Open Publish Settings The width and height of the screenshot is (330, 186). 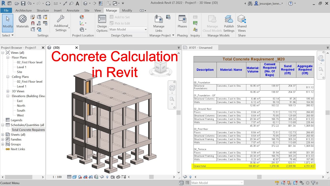click(x=229, y=24)
